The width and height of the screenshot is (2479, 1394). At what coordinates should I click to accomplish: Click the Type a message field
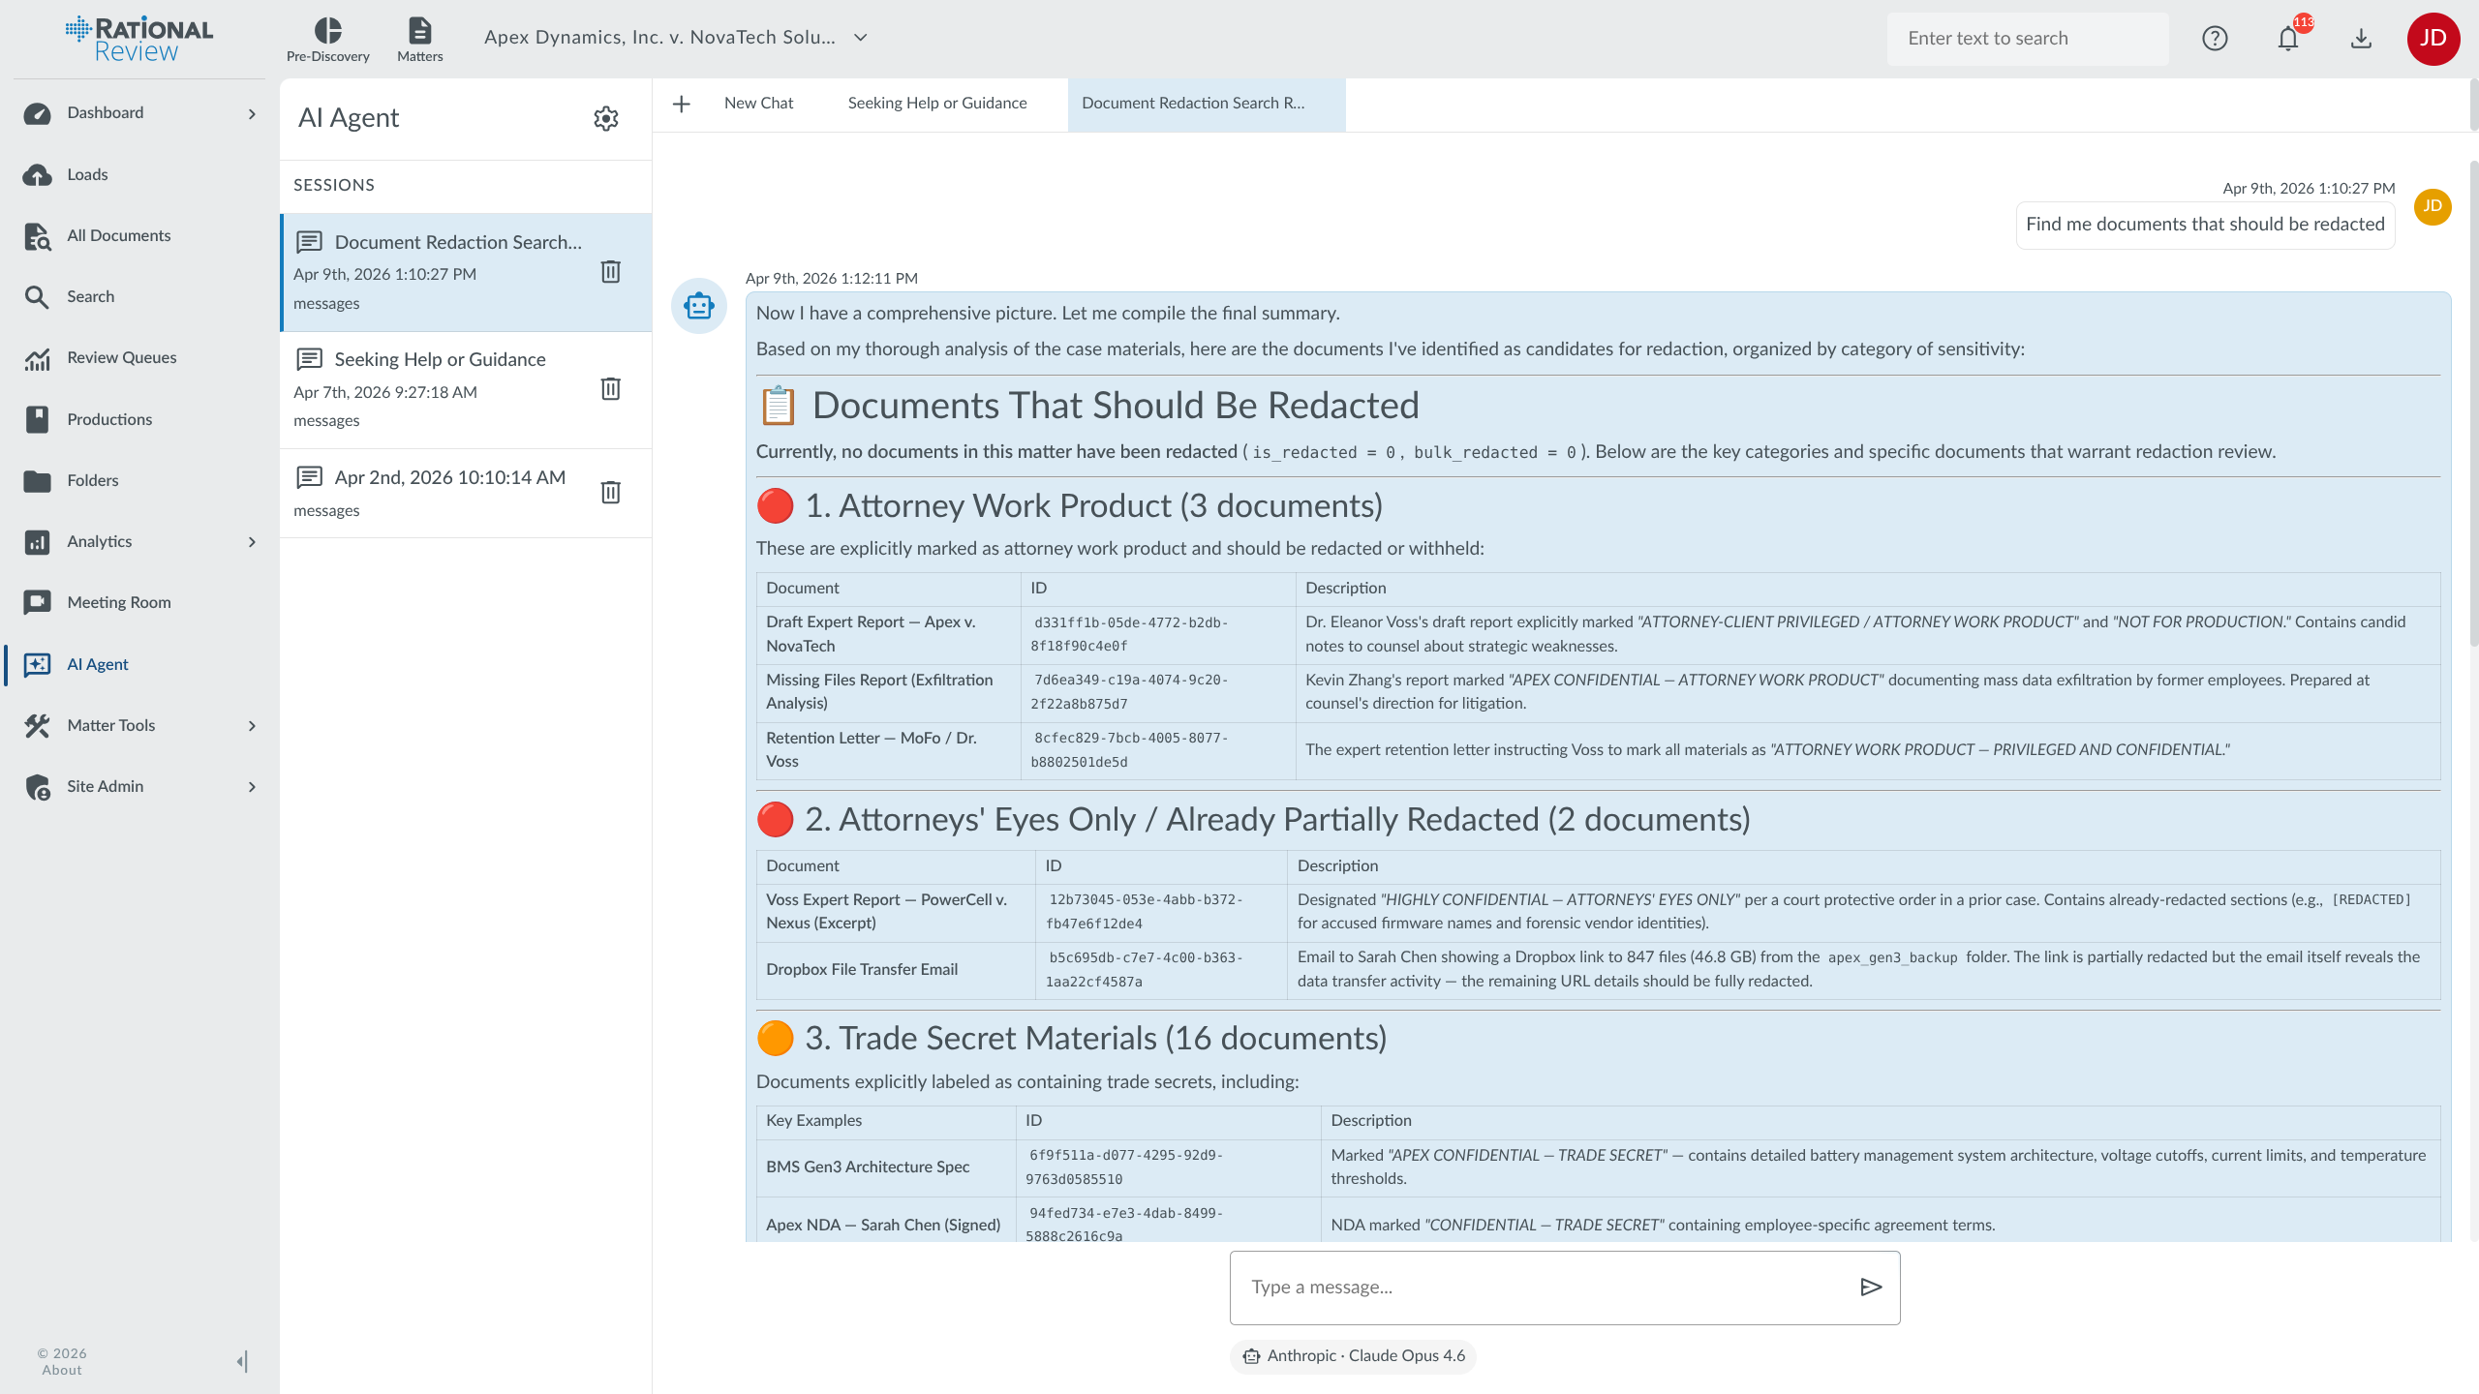[1540, 1287]
